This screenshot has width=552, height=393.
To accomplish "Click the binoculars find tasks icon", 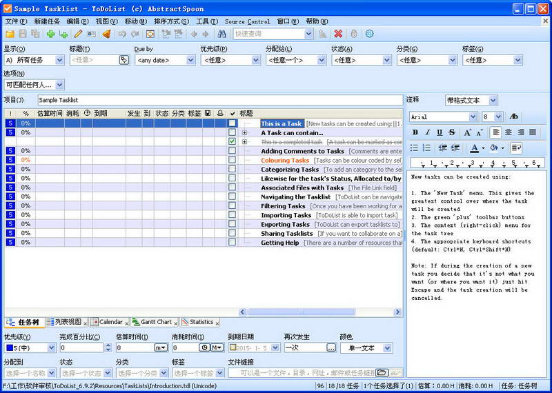I will pos(221,34).
